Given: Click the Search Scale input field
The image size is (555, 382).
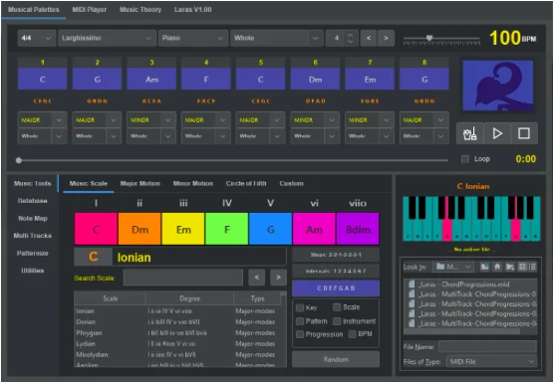Looking at the screenshot, I should point(183,278).
